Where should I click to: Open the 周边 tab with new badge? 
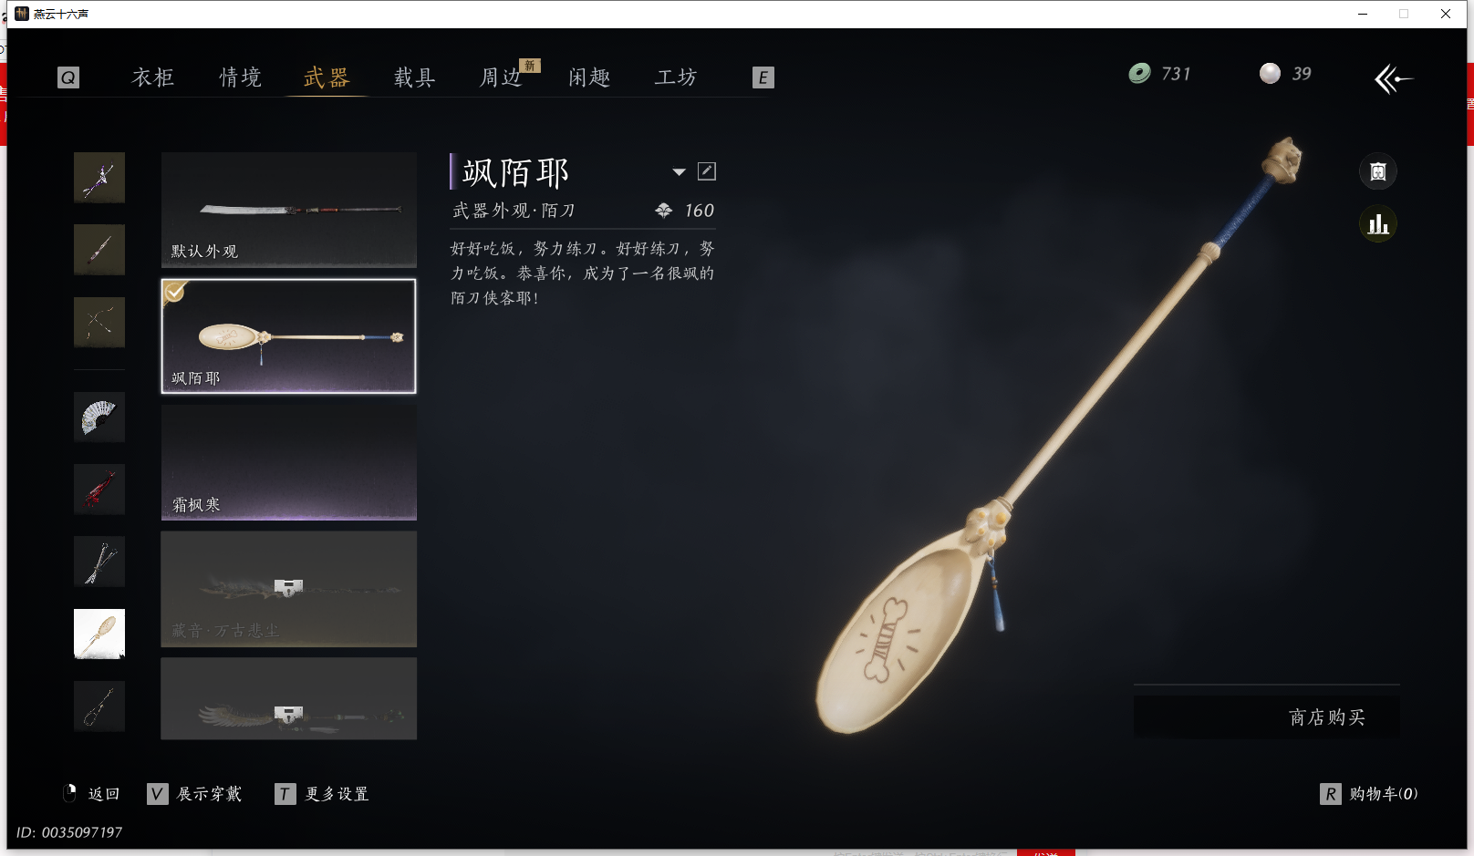point(503,77)
